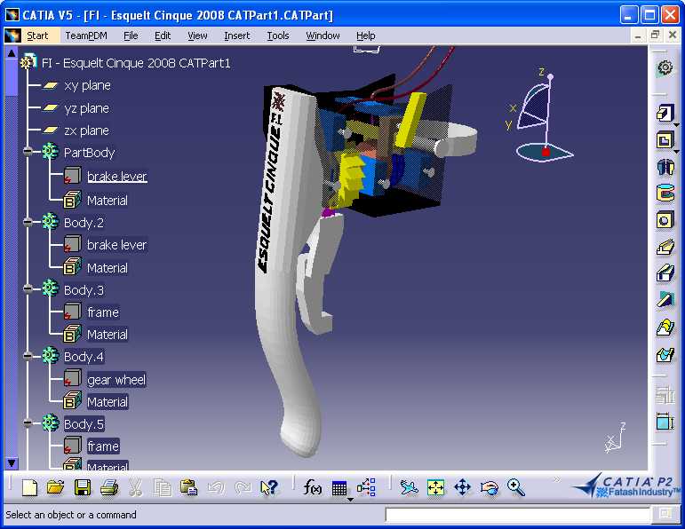
Task: Click the Cut scissors icon
Action: 136,487
